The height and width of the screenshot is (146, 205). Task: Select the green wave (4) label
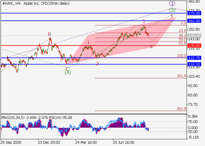(x=68, y=72)
